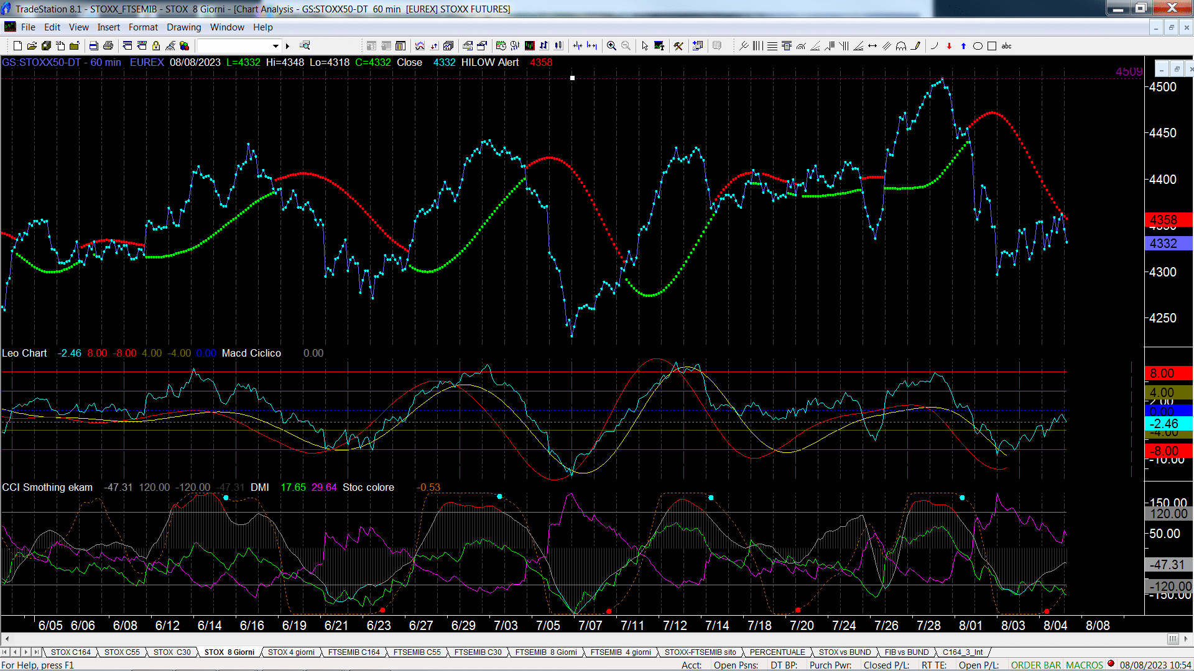This screenshot has width=1194, height=671.
Task: Switch to the STOX C164 tab
Action: coord(70,652)
